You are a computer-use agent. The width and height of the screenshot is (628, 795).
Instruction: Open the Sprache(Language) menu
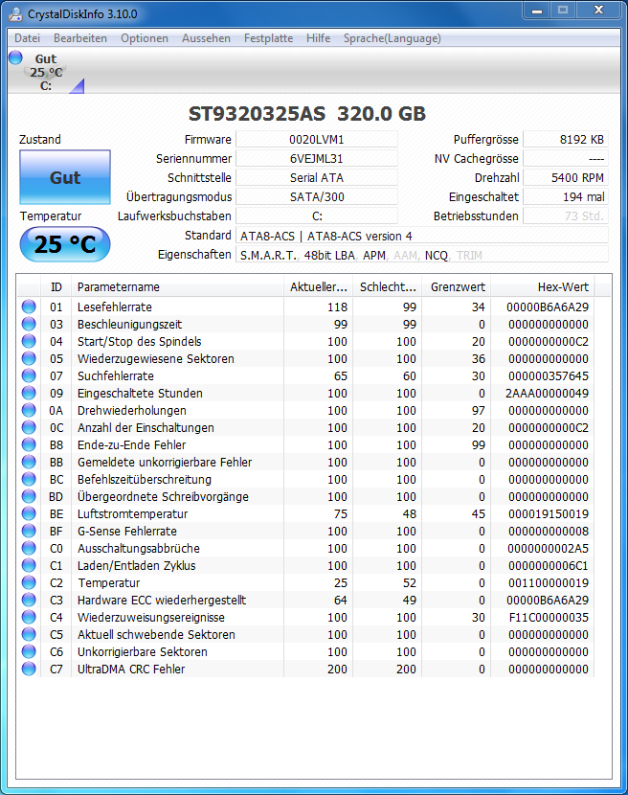pyautogui.click(x=392, y=38)
